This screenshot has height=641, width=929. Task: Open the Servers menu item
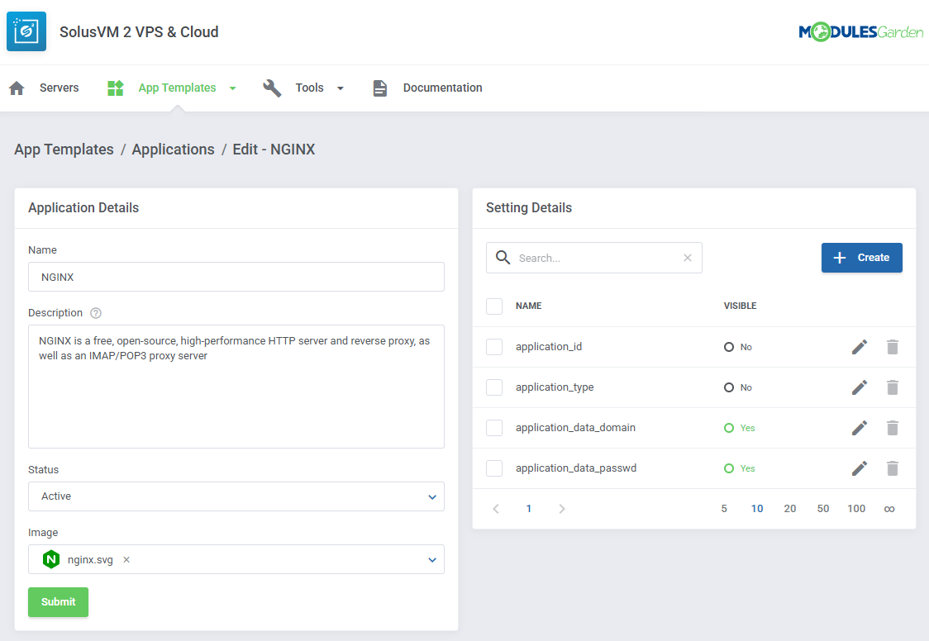(60, 88)
